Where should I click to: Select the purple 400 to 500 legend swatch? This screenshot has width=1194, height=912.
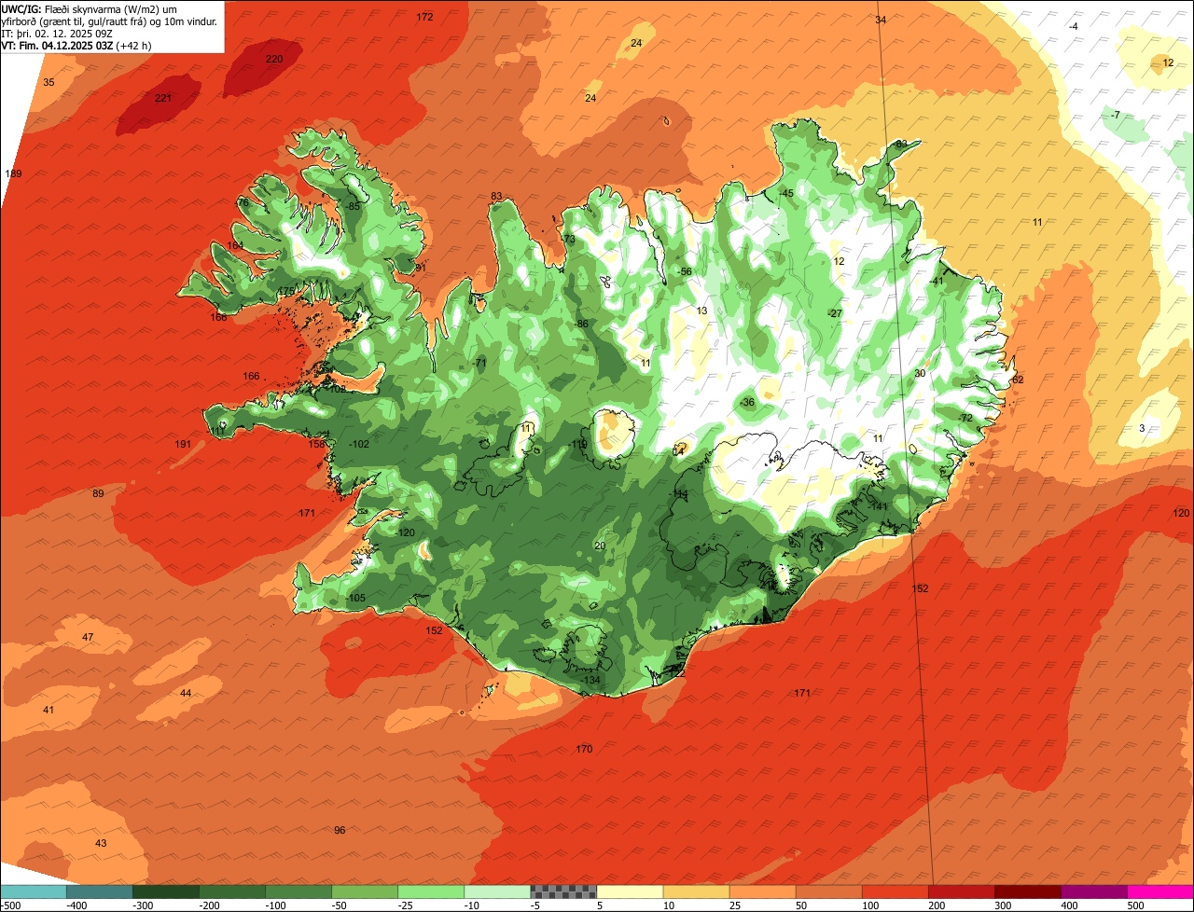(x=1093, y=891)
